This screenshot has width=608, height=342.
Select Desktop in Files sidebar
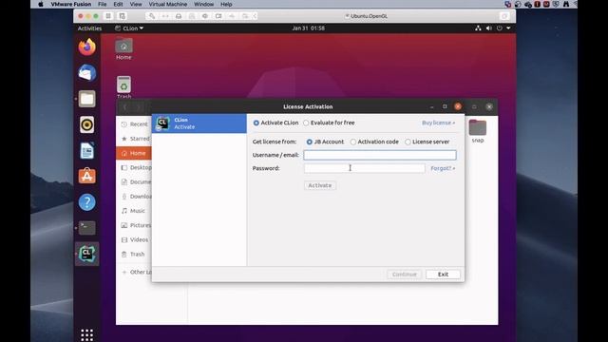(x=134, y=167)
